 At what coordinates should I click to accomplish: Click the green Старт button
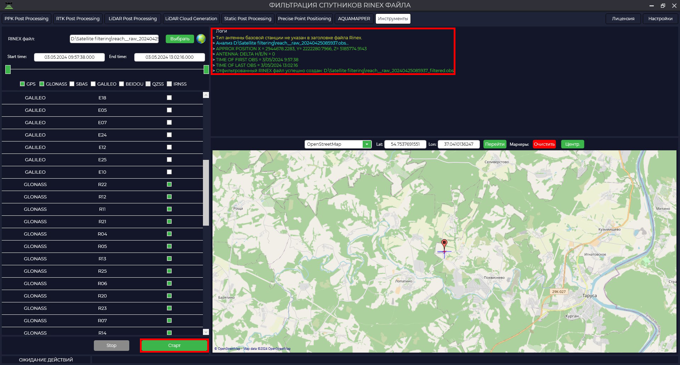pyautogui.click(x=174, y=346)
